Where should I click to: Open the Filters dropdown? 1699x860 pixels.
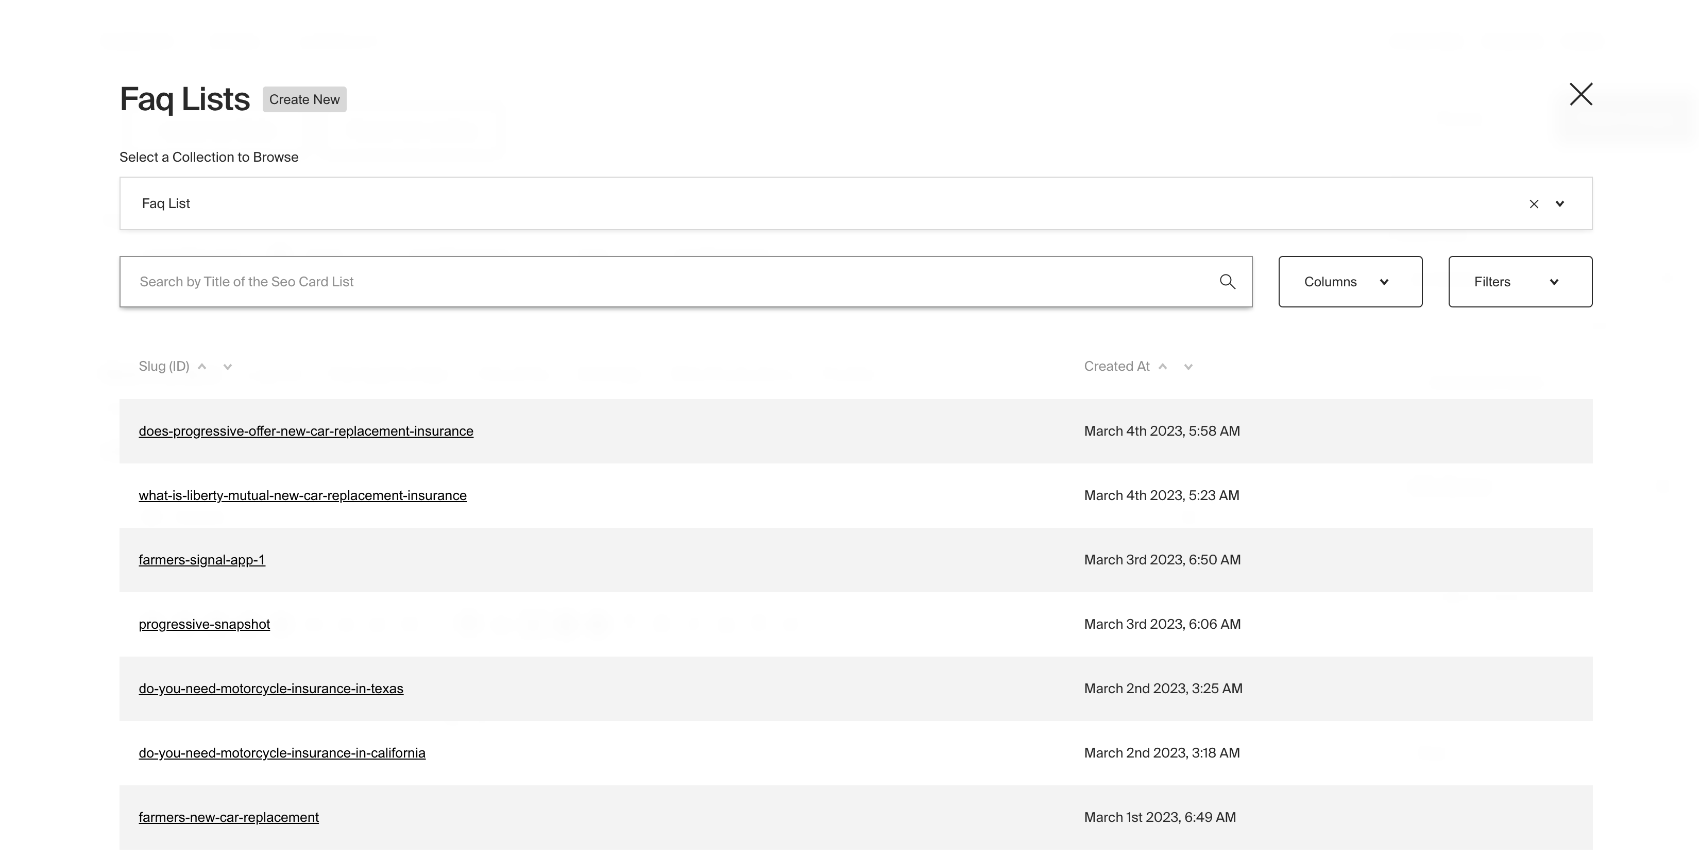click(x=1520, y=282)
